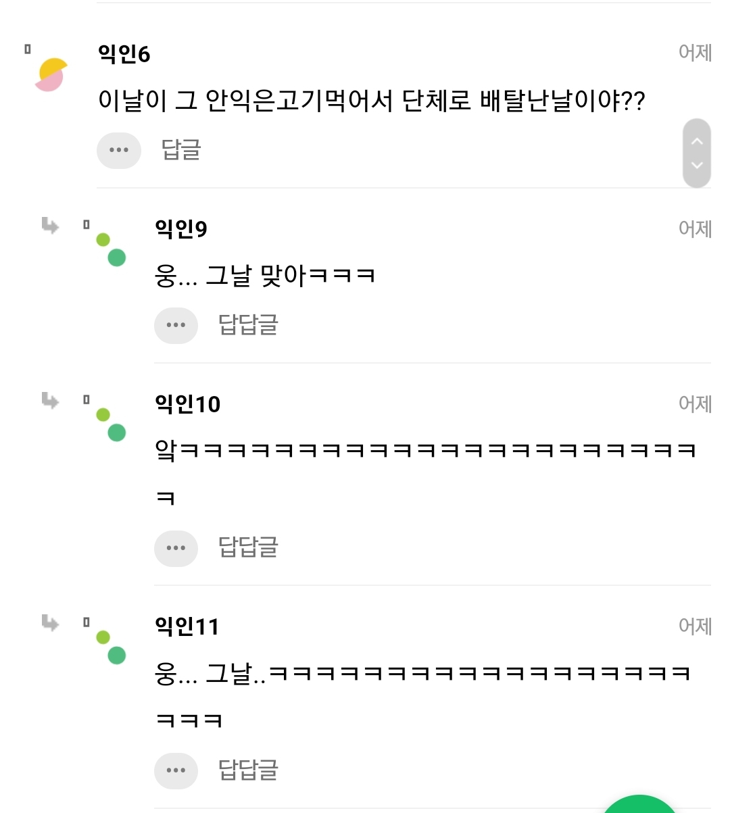This screenshot has width=730, height=813.
Task: Open the options menu on 익인6's comment
Action: point(119,151)
